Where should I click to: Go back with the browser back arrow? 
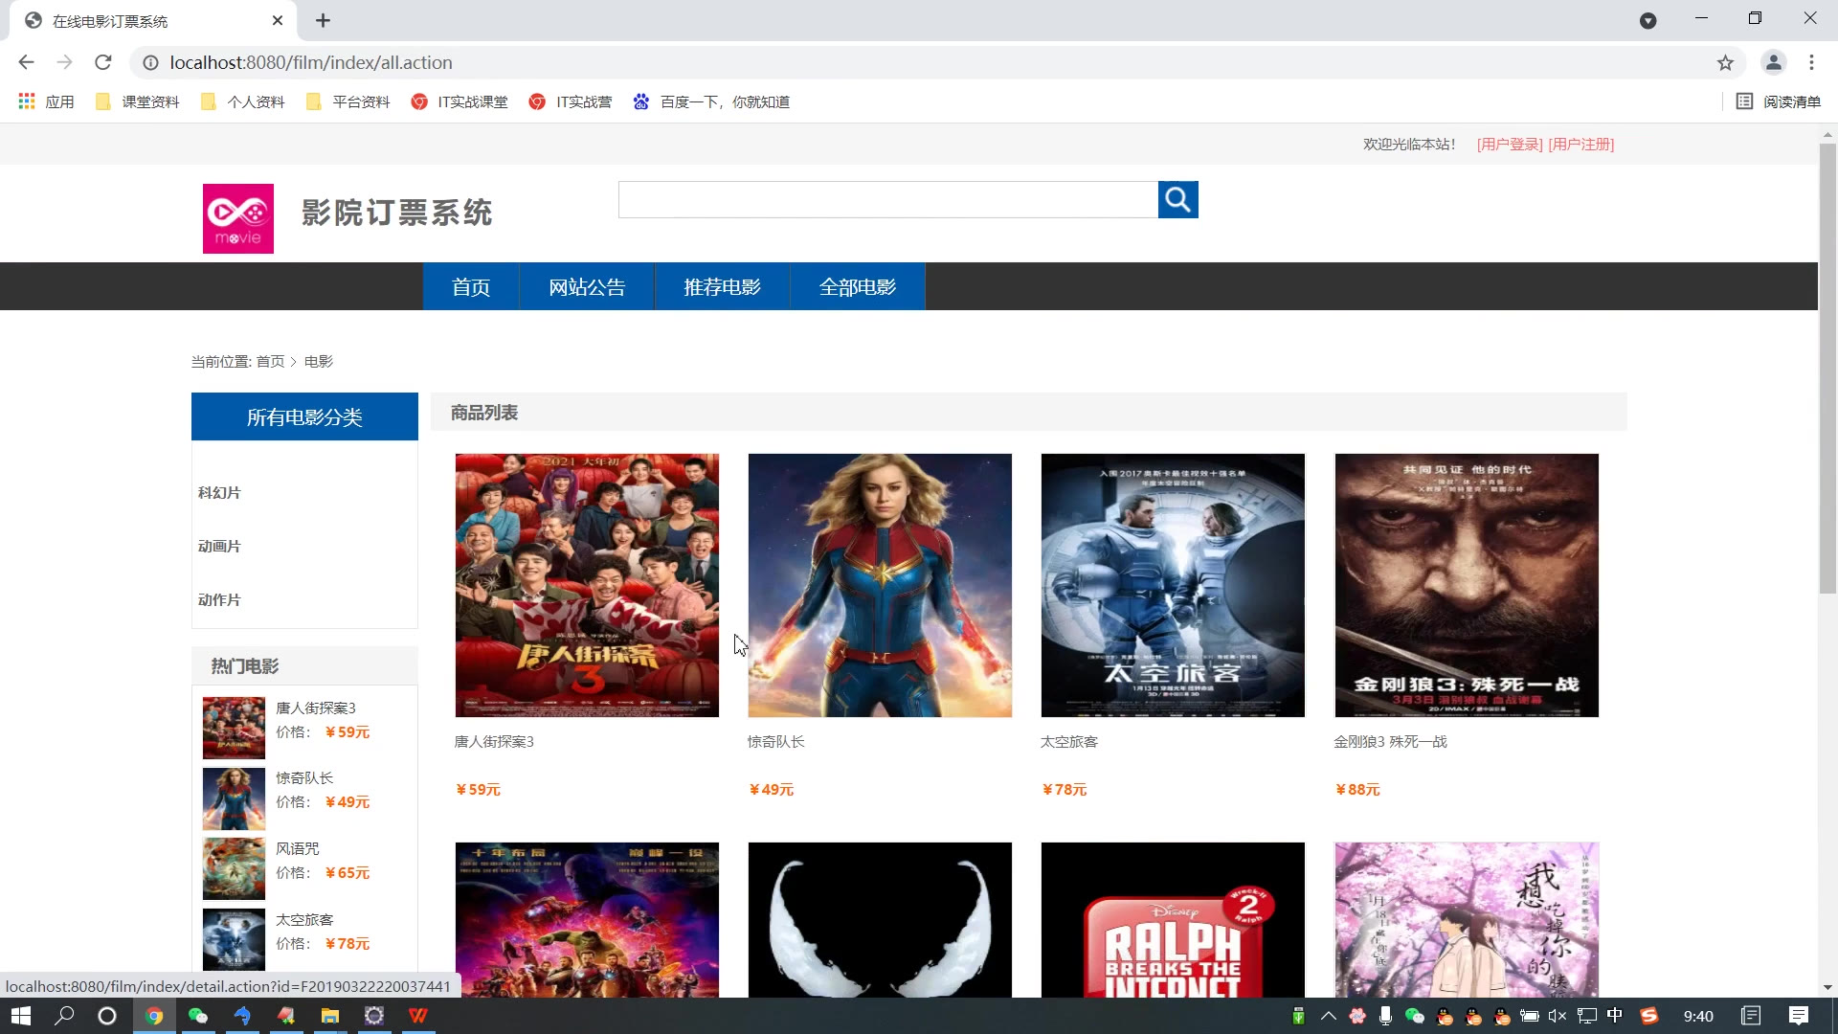pos(26,62)
